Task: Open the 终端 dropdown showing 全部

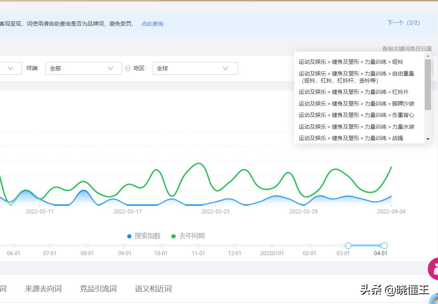Action: click(x=84, y=68)
